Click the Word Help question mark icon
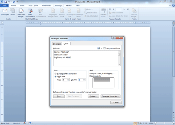This screenshot has height=125, width=175. click(173, 5)
